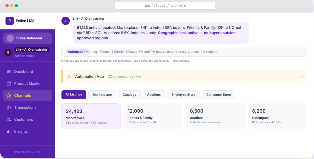
Task: Click the Lily – AI Orchestrator message heading
Action: pyautogui.click(x=89, y=19)
